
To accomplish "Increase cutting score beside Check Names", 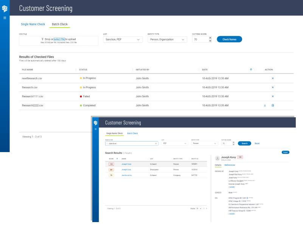I will [x=210, y=38].
